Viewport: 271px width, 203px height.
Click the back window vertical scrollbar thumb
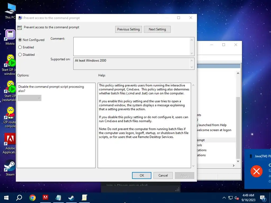tap(238, 128)
